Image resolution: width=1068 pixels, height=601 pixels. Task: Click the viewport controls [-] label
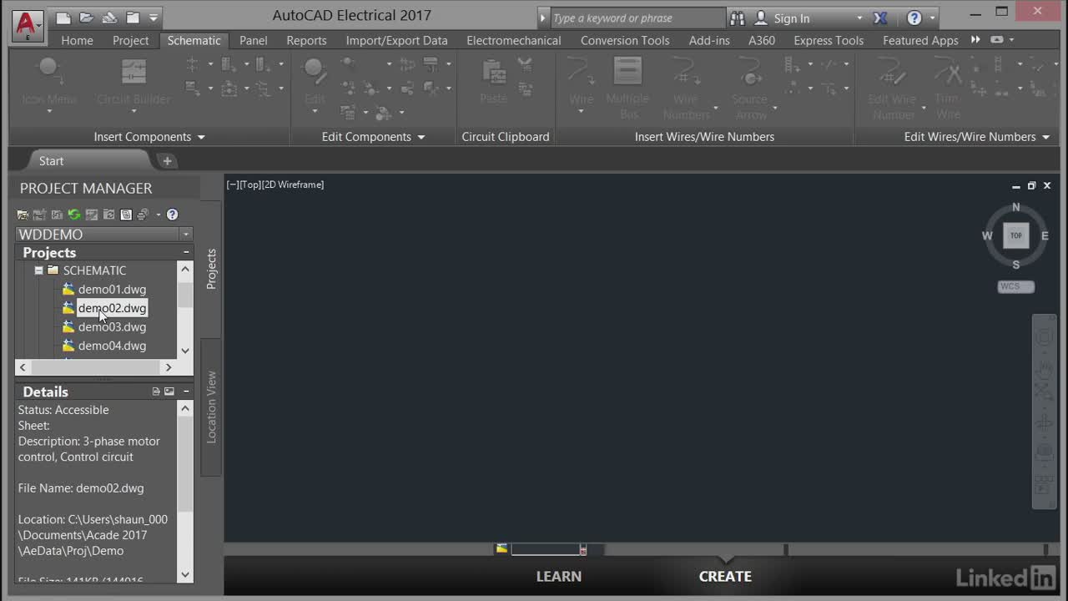click(x=233, y=184)
